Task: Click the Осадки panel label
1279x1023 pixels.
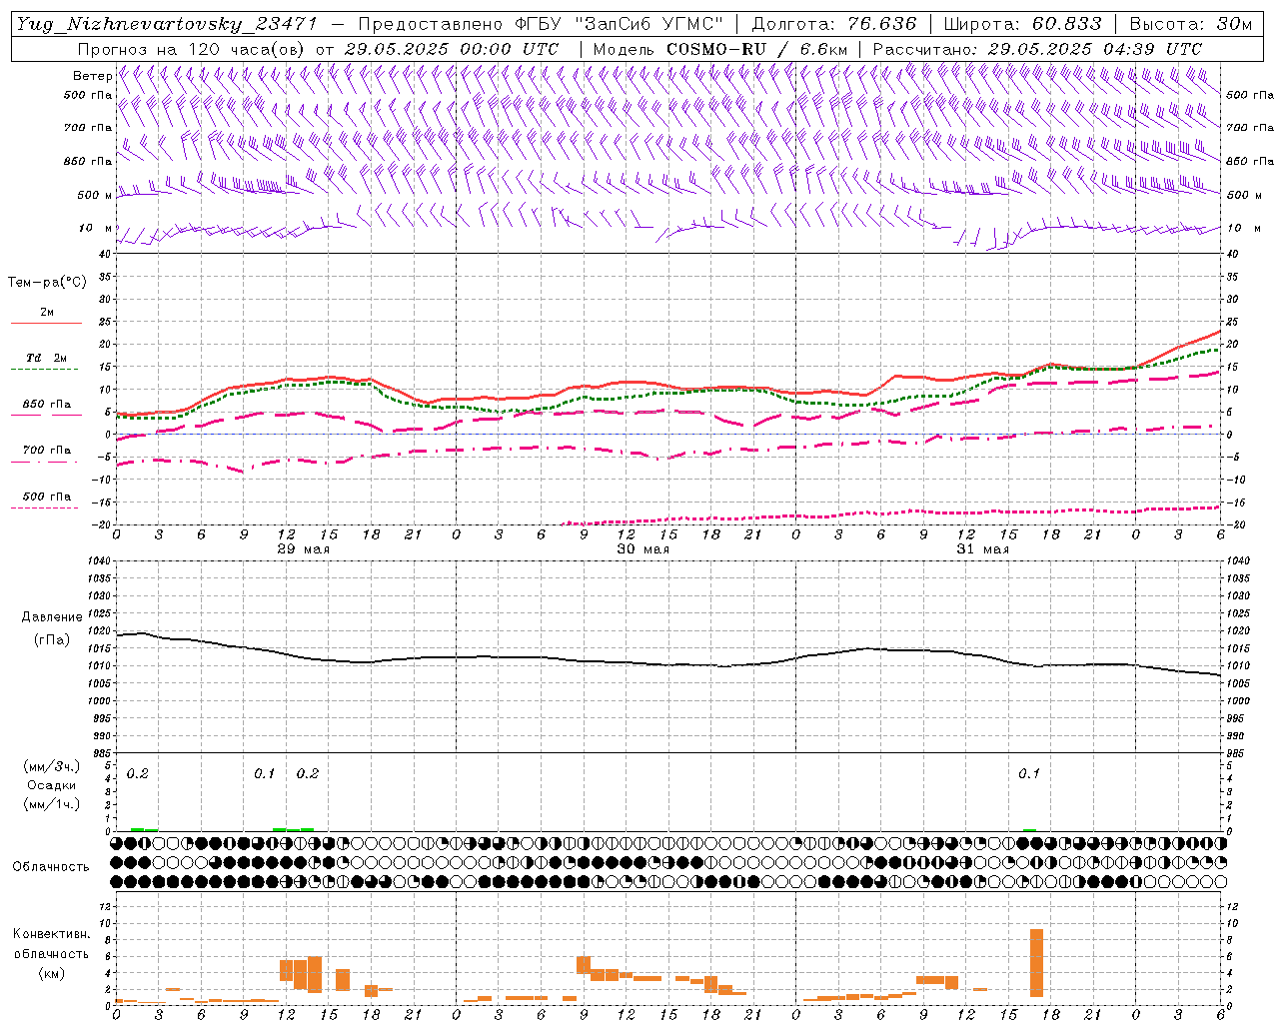Action: coord(52,785)
